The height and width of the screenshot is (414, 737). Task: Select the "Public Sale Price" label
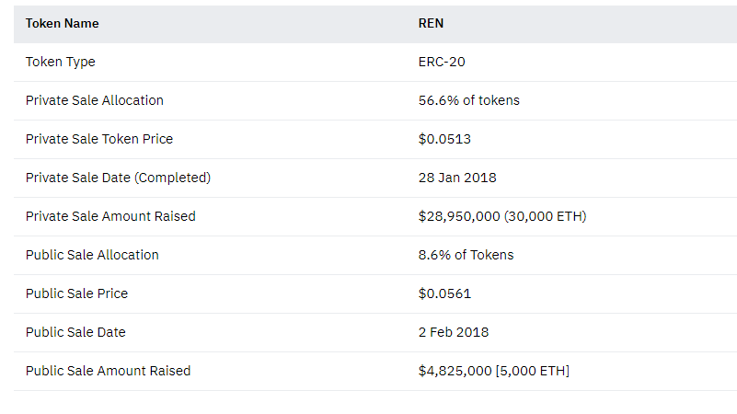tap(76, 293)
